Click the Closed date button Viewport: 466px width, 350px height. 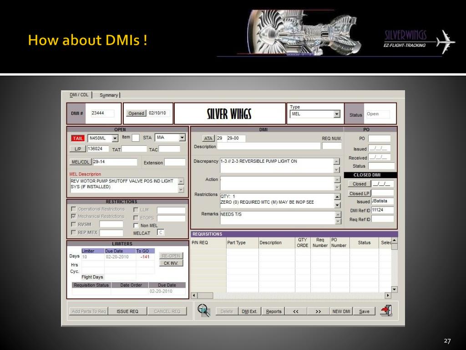[360, 184]
